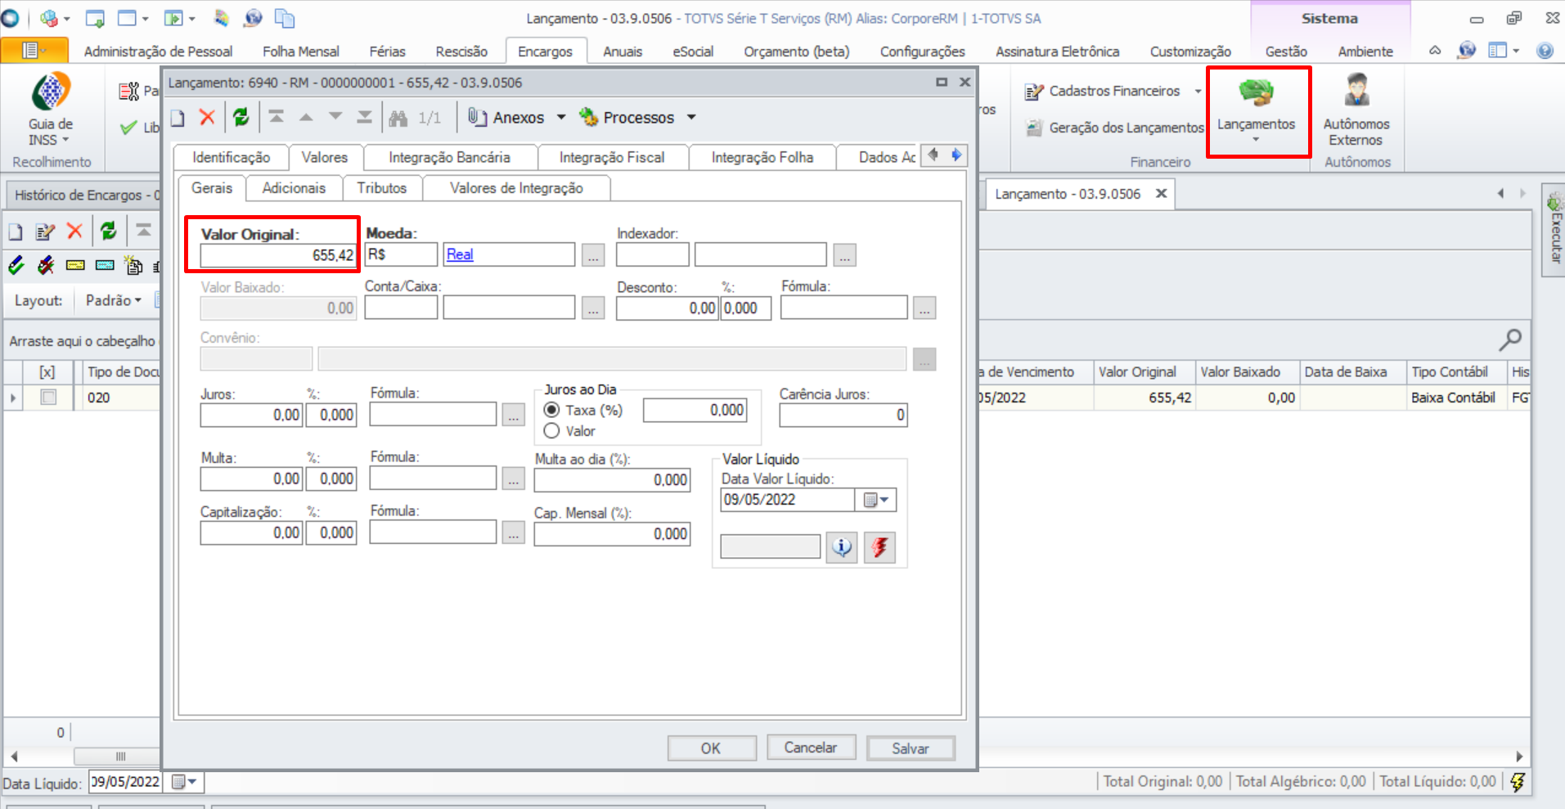Click the Cancelar button
Viewport: 1565px width, 809px height.
[811, 748]
